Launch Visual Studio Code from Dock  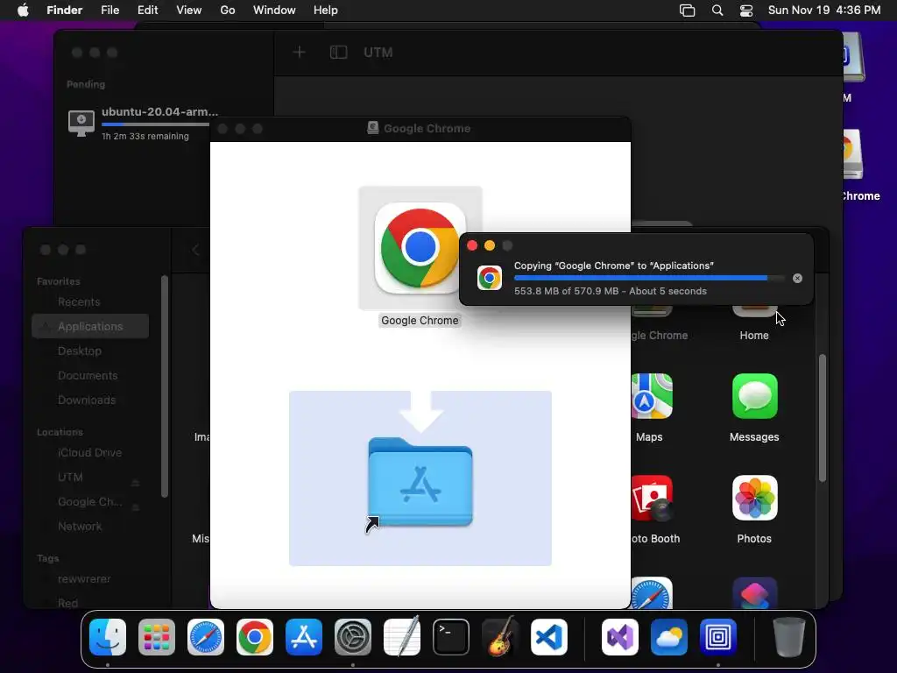(x=549, y=637)
